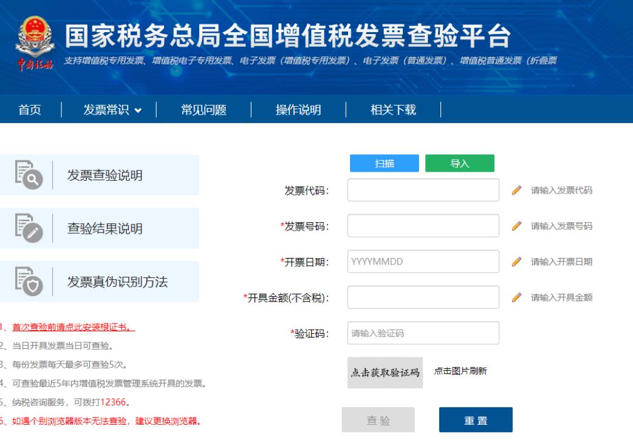Open the 操作说明 navigation item
Image resolution: width=633 pixels, height=440 pixels.
coord(298,110)
